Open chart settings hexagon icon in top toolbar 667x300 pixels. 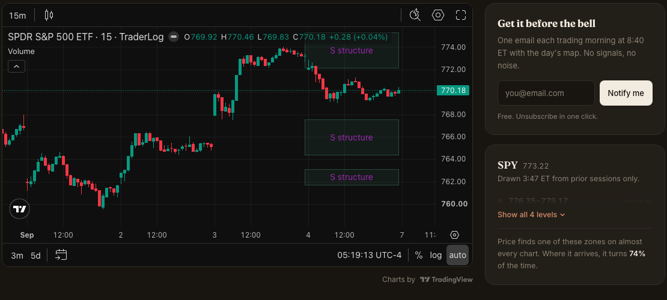[x=437, y=15]
